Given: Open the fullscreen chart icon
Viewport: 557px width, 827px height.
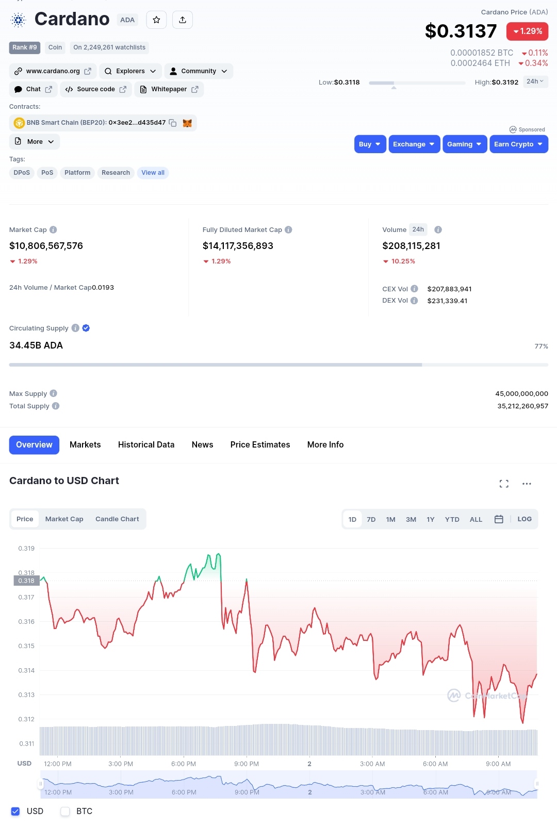Looking at the screenshot, I should [504, 484].
